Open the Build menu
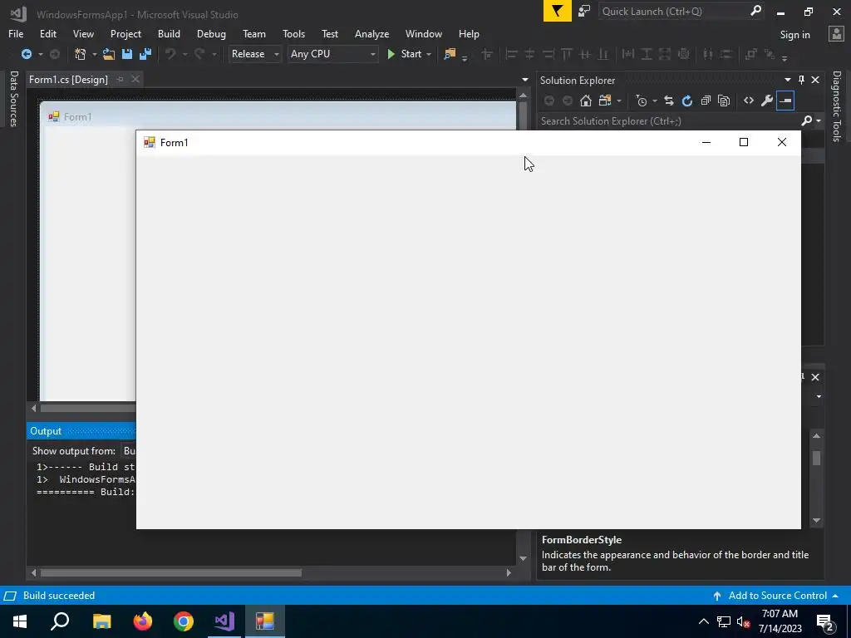 169,33
